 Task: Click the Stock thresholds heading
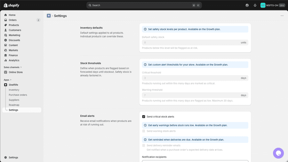[x=90, y=63]
